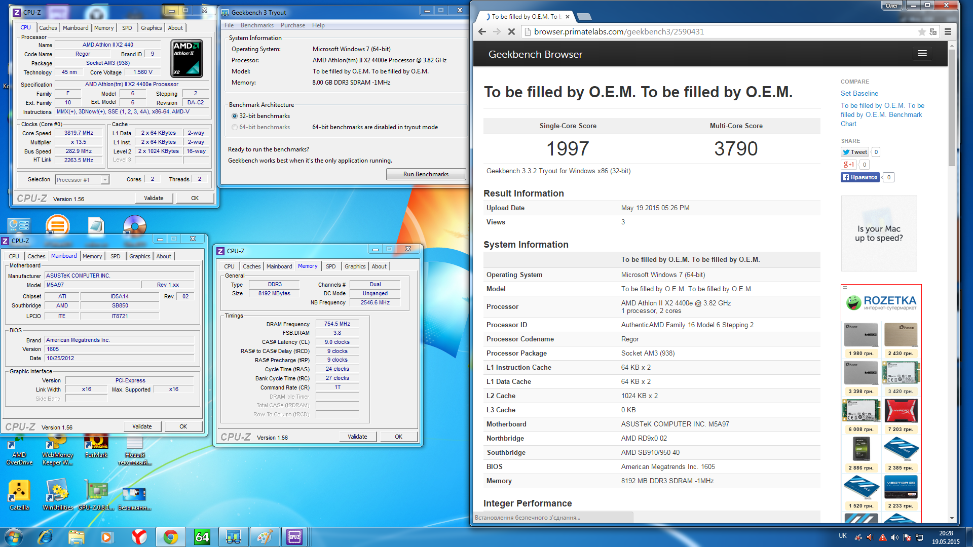This screenshot has width=973, height=547.
Task: Open the Chrome menu (three lines)
Action: tap(948, 31)
